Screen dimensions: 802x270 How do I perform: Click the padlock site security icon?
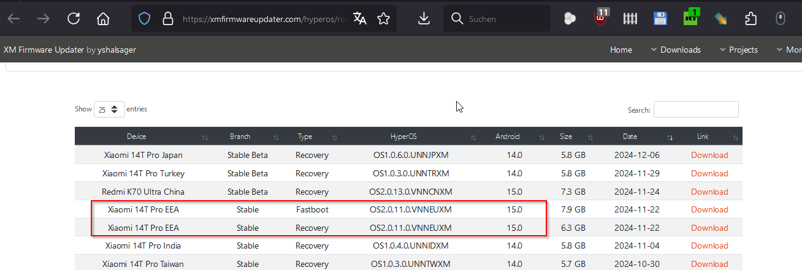pos(167,19)
